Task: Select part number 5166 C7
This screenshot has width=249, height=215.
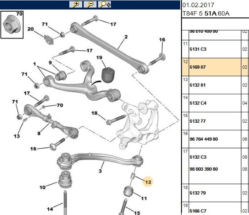Action: click(198, 211)
